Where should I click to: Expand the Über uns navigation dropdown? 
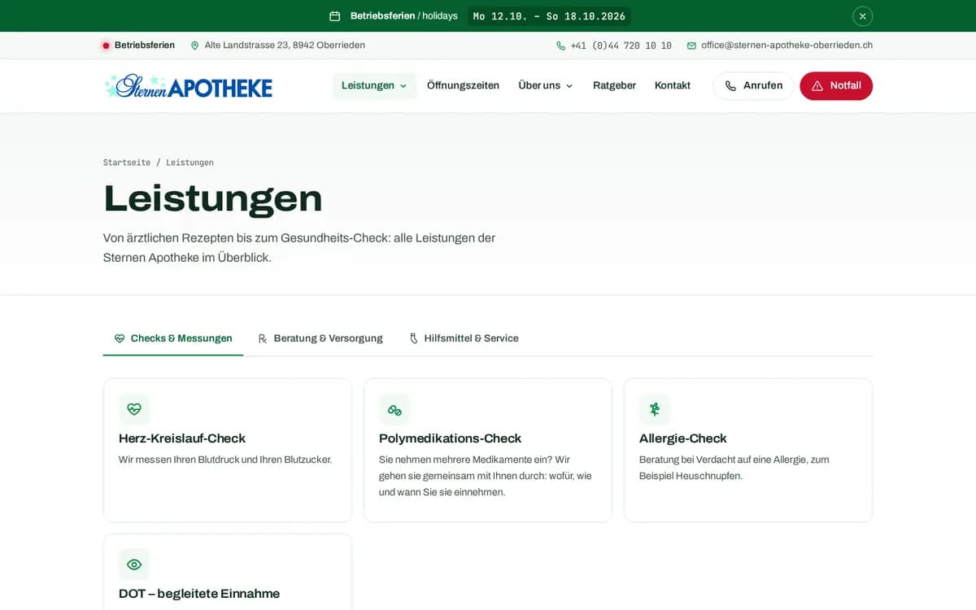pyautogui.click(x=546, y=85)
